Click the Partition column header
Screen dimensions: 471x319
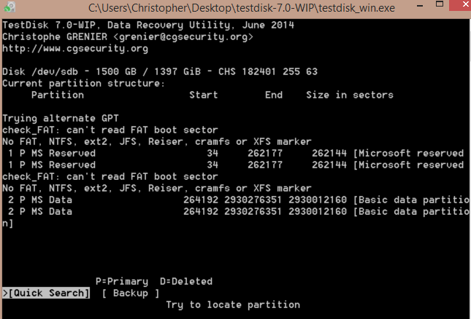(x=58, y=95)
